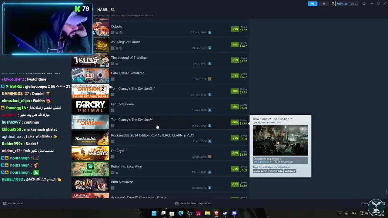This screenshot has height=218, width=388.
Task: Open Rocksmith 2014 Edition REMASTERED title
Action: pyautogui.click(x=152, y=135)
